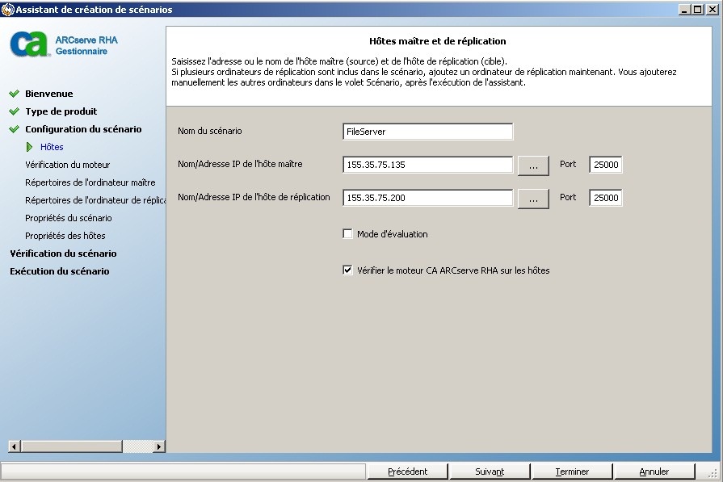This screenshot has width=723, height=482.
Task: Click the FileServer scenario name field
Action: [x=427, y=132]
